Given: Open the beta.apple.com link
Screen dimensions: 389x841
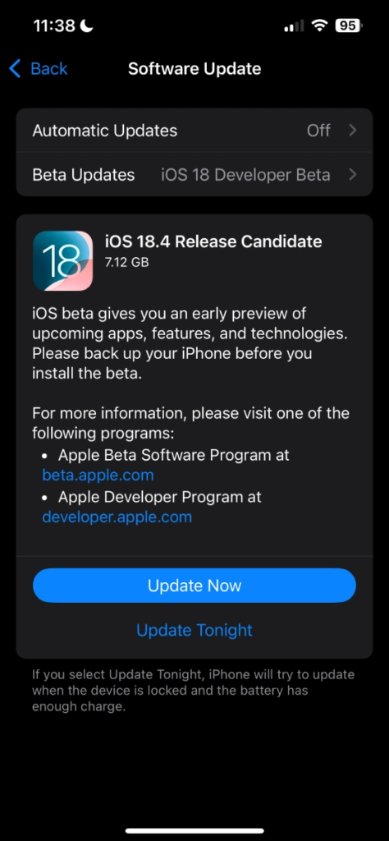Looking at the screenshot, I should [x=98, y=476].
